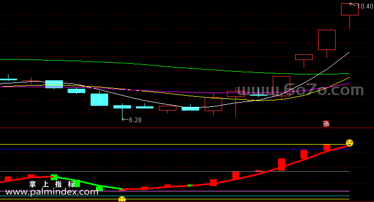
Task: Select the topmost red hollow candlestick
Action: [349, 10]
